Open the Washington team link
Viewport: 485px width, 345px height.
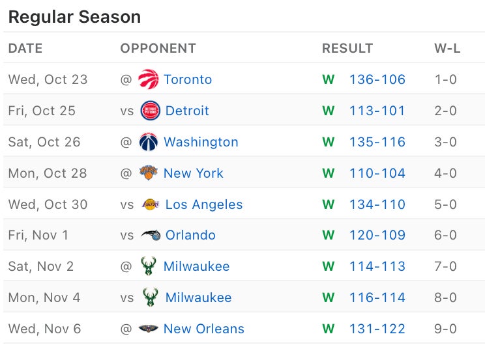click(201, 142)
